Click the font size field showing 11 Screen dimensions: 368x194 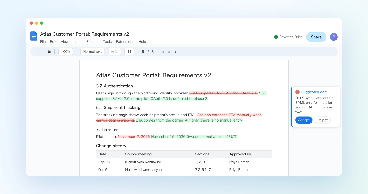(x=129, y=52)
